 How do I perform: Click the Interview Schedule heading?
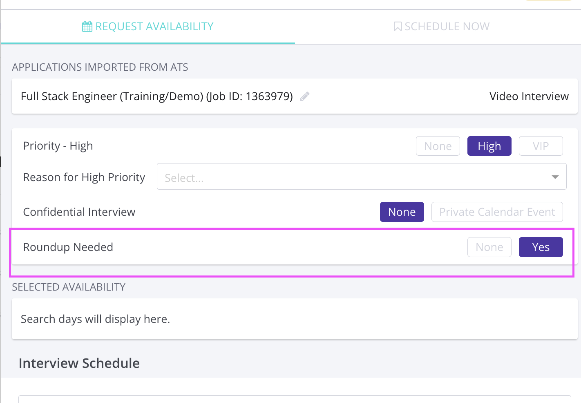coord(79,363)
